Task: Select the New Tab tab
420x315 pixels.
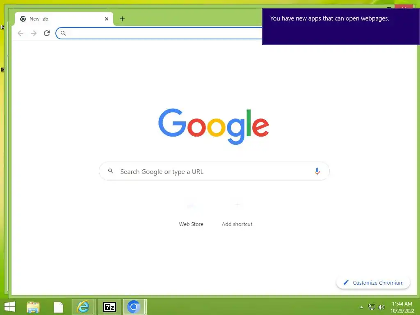Action: (64, 19)
